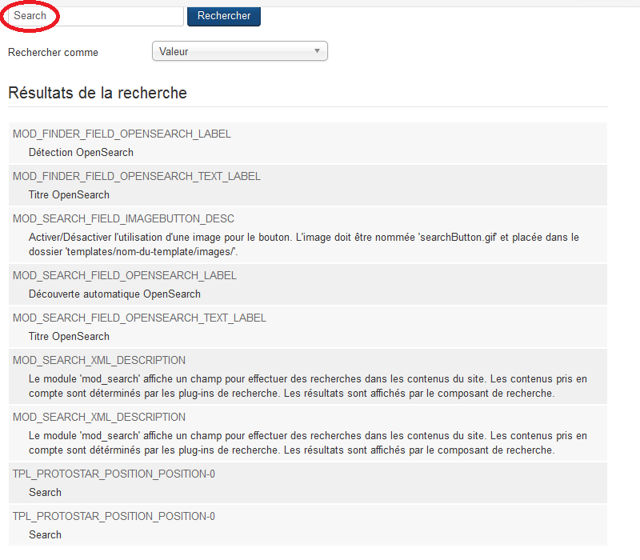
Task: Select MOD_FINDER_FIELD_OPENSEARCH_TEXT_LABEL key
Action: coord(136,176)
